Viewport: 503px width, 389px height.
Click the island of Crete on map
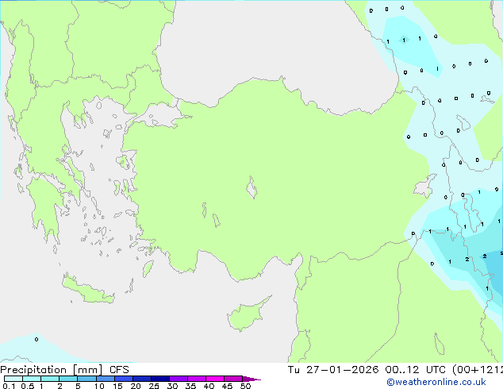pyautogui.click(x=86, y=290)
